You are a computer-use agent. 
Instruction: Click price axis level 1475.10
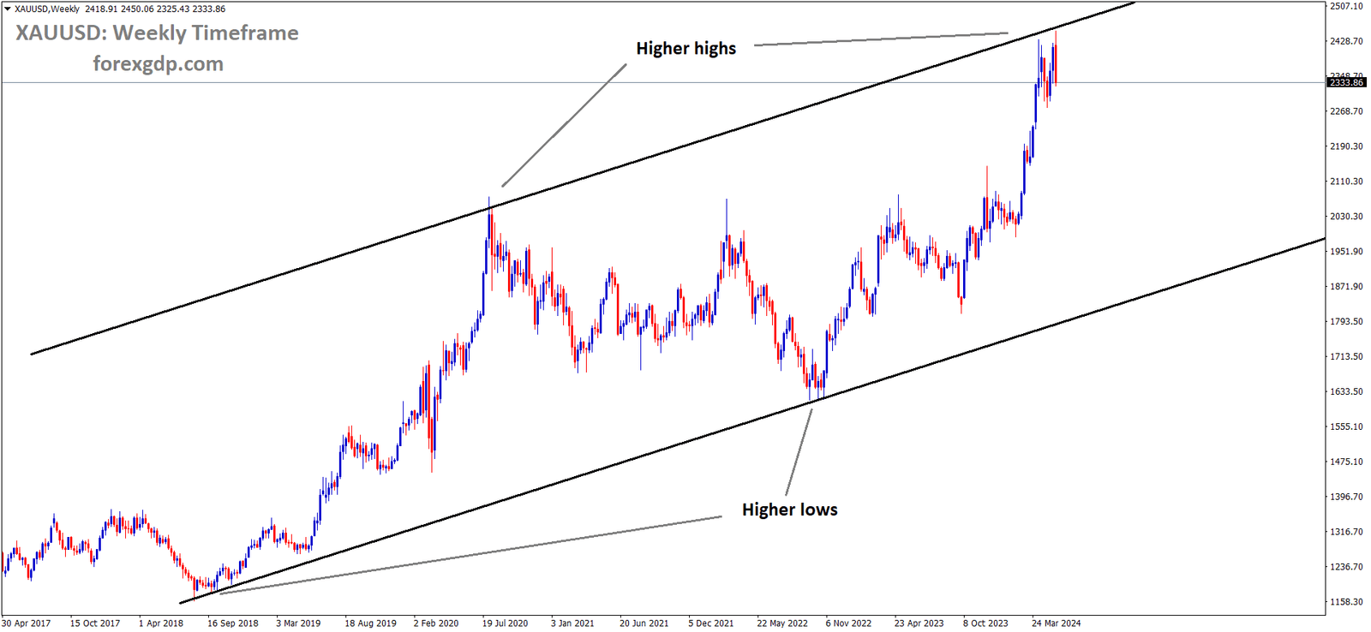pos(1346,462)
